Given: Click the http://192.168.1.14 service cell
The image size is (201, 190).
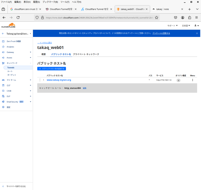Looking at the screenshot, I should click(164, 80).
